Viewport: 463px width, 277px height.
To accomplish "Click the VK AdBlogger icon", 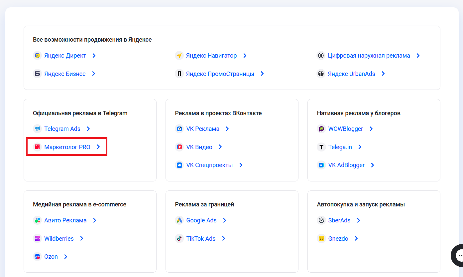I will pos(321,165).
